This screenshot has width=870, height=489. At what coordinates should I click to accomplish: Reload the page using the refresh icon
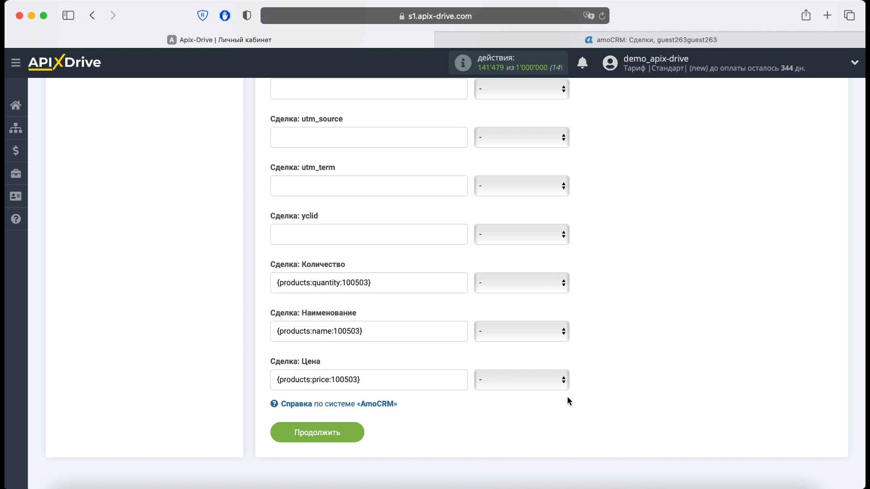point(602,16)
